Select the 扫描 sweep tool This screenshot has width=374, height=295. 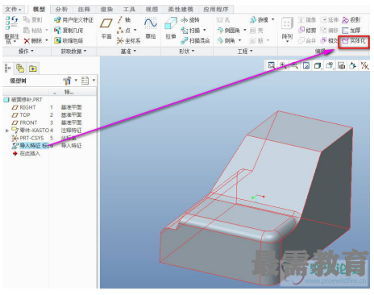pyautogui.click(x=190, y=31)
